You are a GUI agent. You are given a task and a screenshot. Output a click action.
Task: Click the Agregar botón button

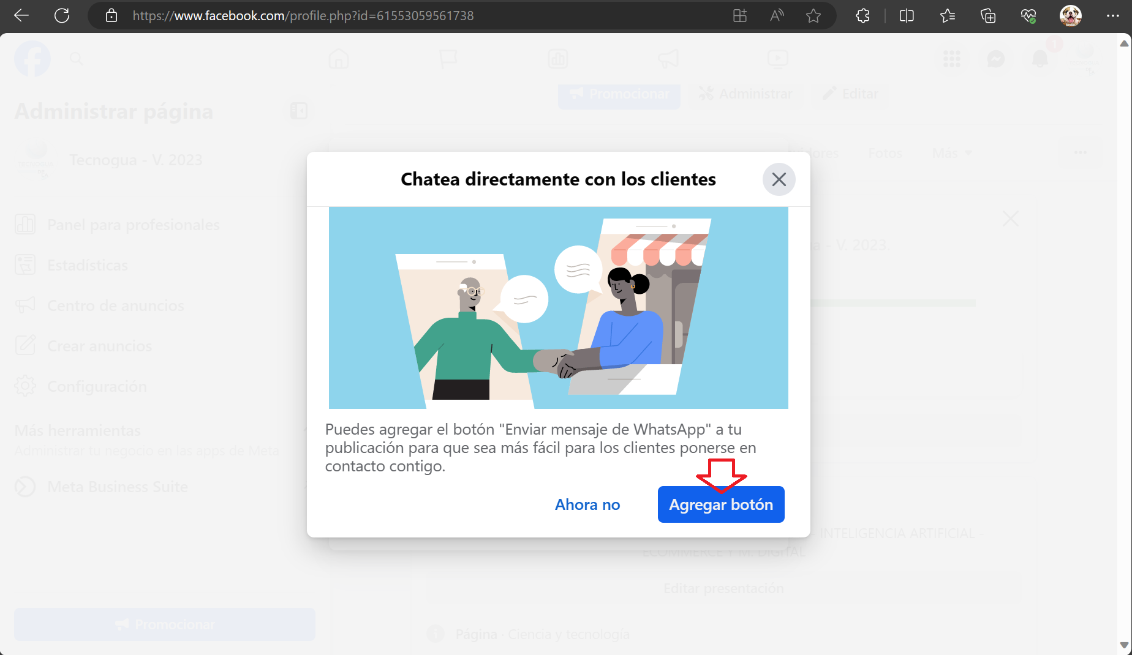coord(720,504)
